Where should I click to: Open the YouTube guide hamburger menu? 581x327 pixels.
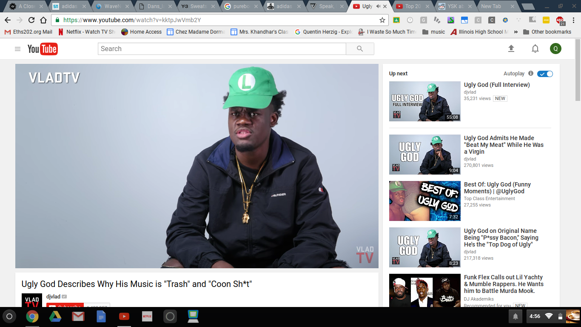pyautogui.click(x=17, y=49)
